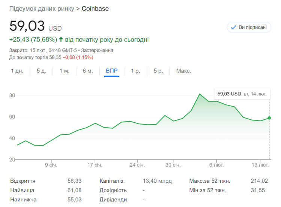281x207 pixels.
Task: Click the 'Coinbase' breadcrumb title
Action: point(95,9)
